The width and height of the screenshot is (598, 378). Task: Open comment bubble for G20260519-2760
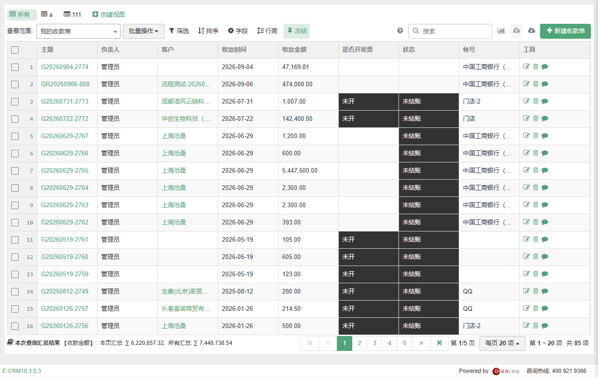(545, 257)
